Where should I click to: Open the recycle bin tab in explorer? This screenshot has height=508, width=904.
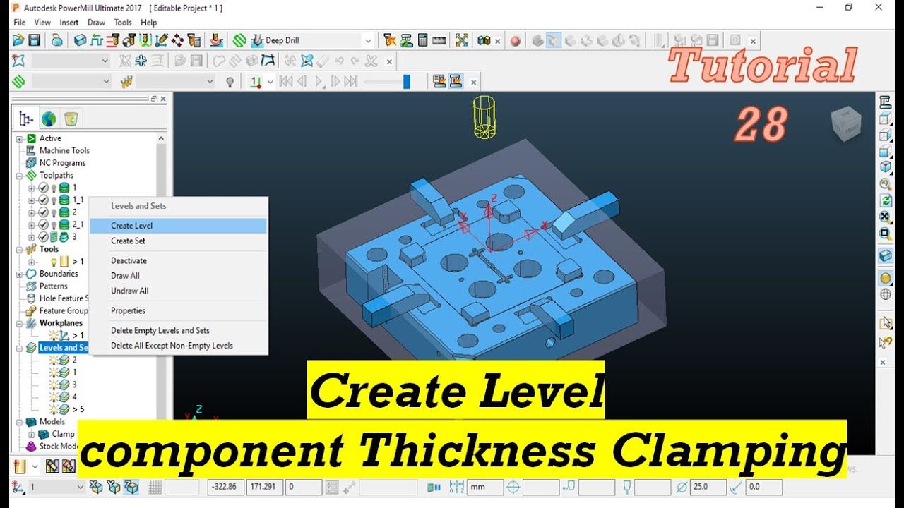[x=71, y=119]
